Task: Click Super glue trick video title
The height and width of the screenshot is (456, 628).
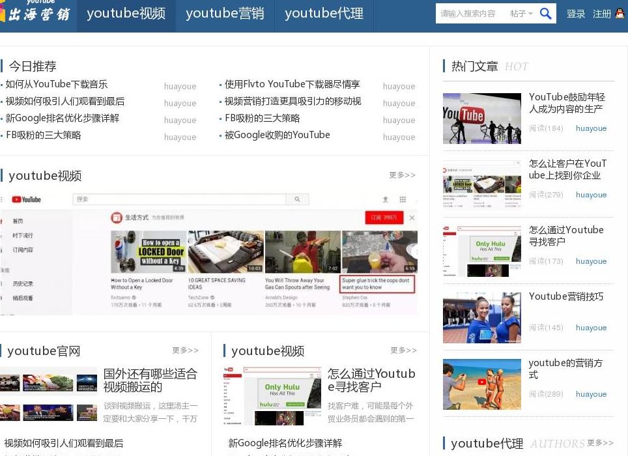Action: tap(377, 284)
